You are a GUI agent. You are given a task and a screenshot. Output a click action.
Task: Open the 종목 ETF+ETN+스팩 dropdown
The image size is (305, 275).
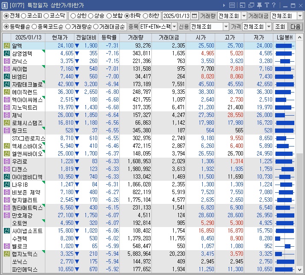tap(174, 27)
